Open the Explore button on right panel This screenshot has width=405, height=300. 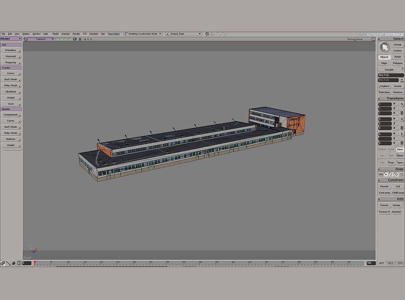click(x=384, y=86)
